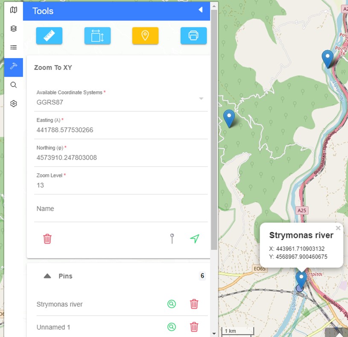Image resolution: width=348 pixels, height=337 pixels.
Task: Open the print map tool
Action: (193, 36)
